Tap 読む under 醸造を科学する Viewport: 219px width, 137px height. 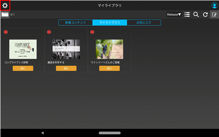pos(66,68)
